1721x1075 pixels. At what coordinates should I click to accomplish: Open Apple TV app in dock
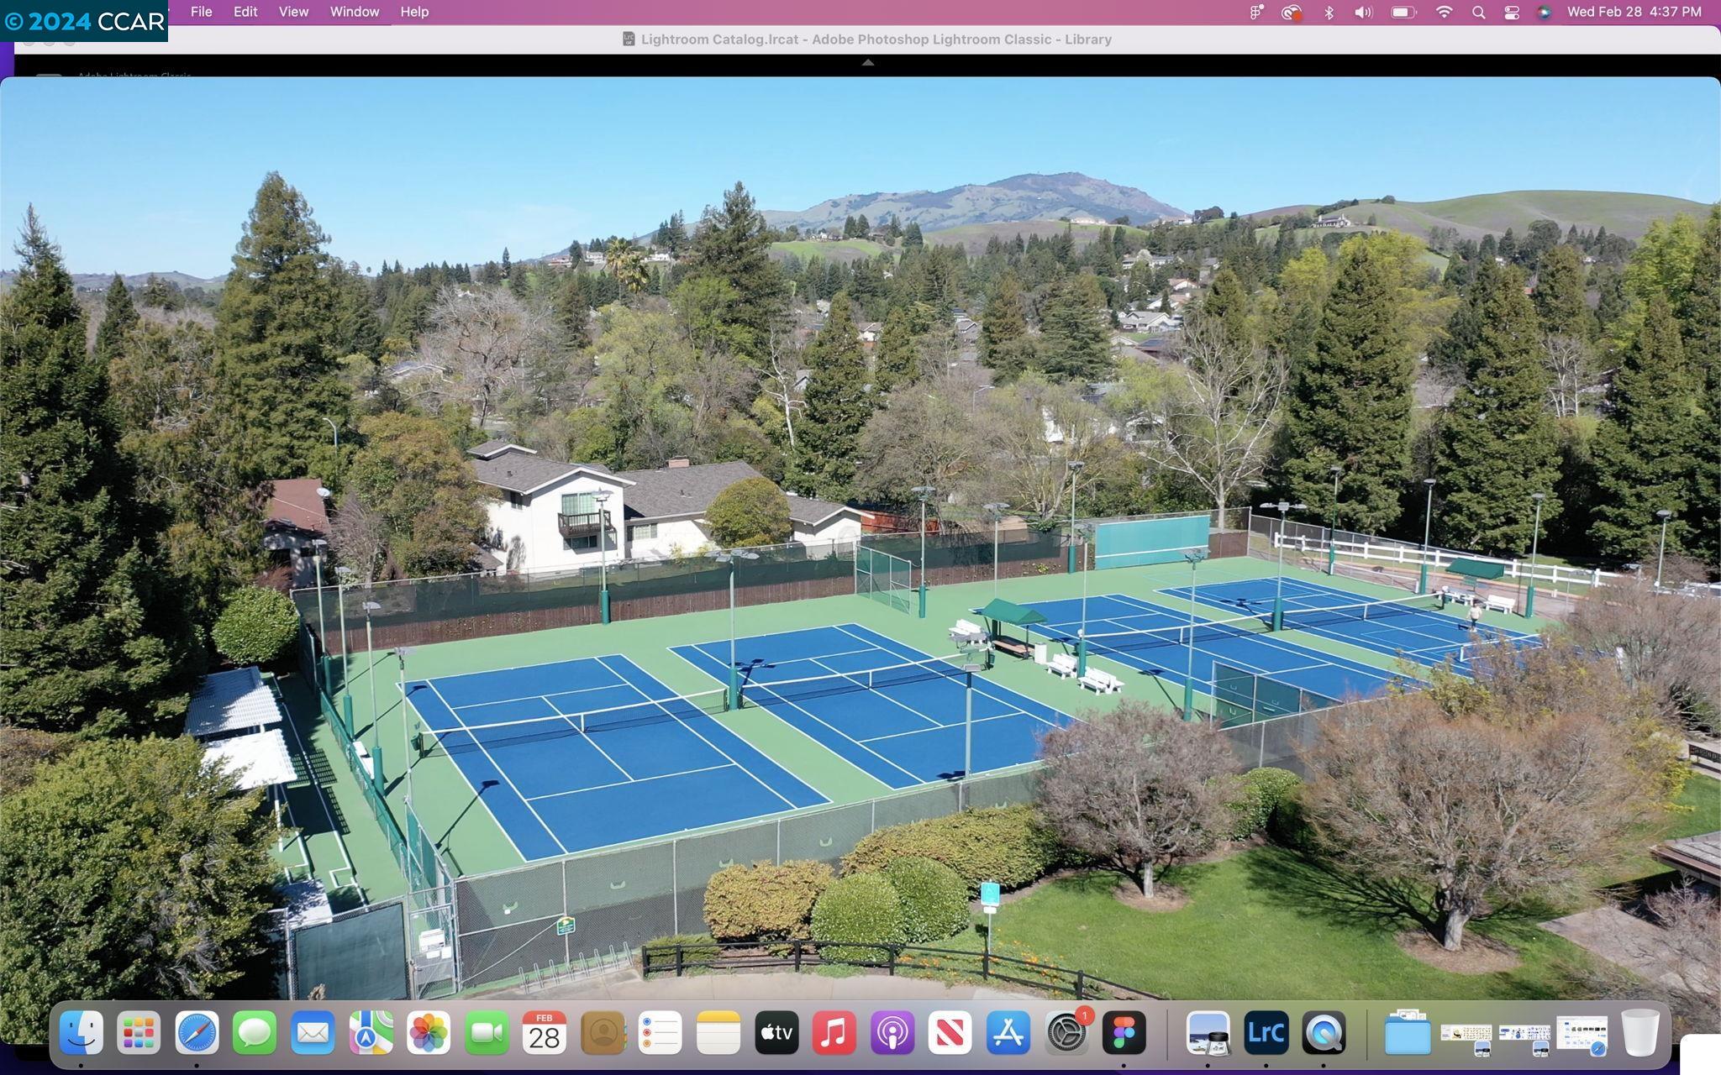pyautogui.click(x=776, y=1032)
